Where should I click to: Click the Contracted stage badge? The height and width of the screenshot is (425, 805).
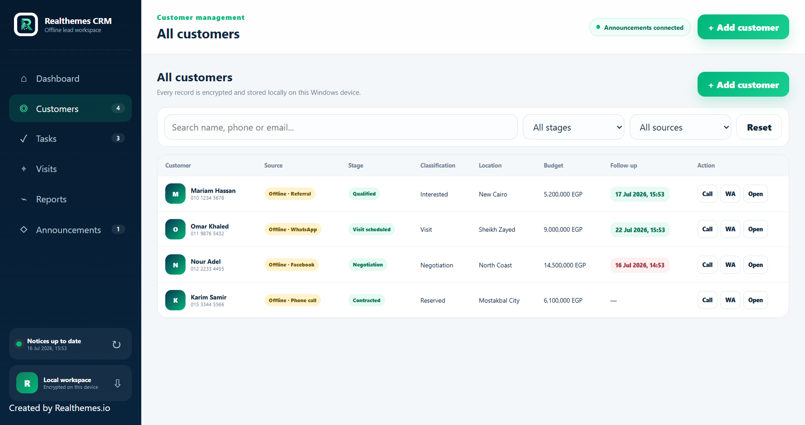pyautogui.click(x=366, y=300)
